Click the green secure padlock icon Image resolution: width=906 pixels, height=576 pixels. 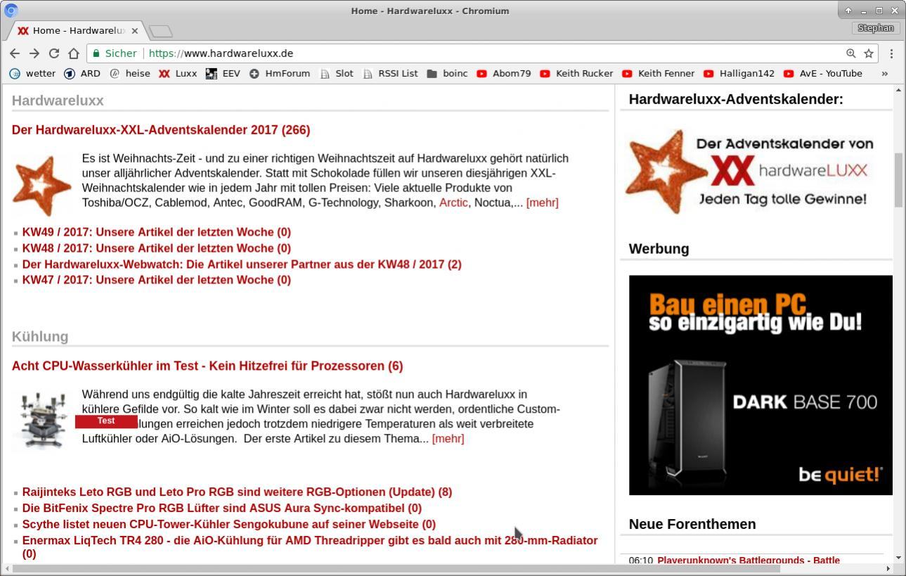96,53
